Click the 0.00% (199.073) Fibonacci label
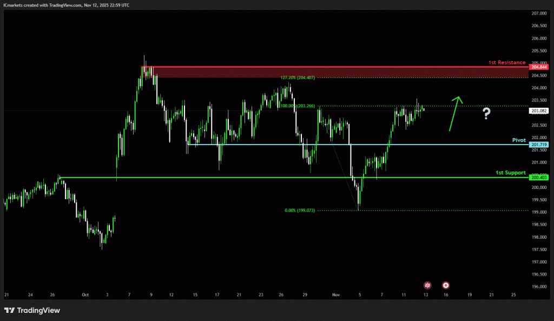The width and height of the screenshot is (554, 321). click(x=299, y=211)
